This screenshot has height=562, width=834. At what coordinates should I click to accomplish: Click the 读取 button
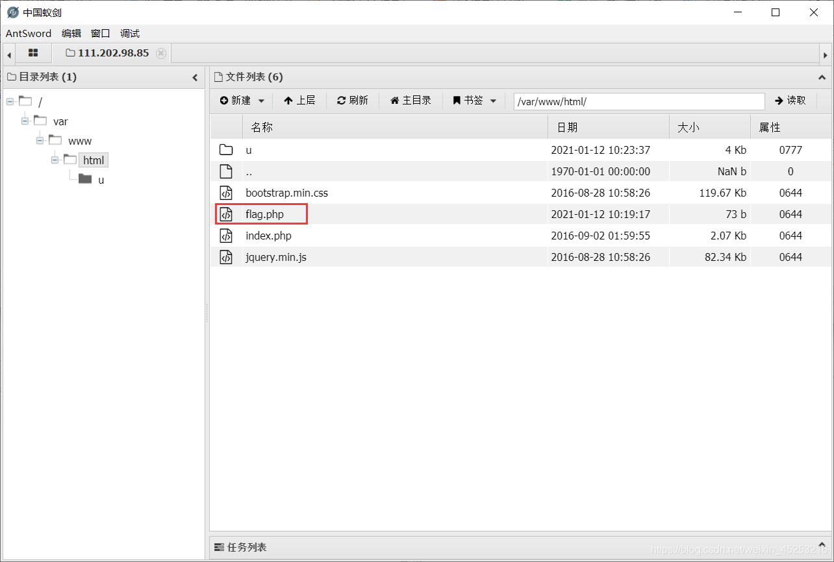(x=790, y=101)
